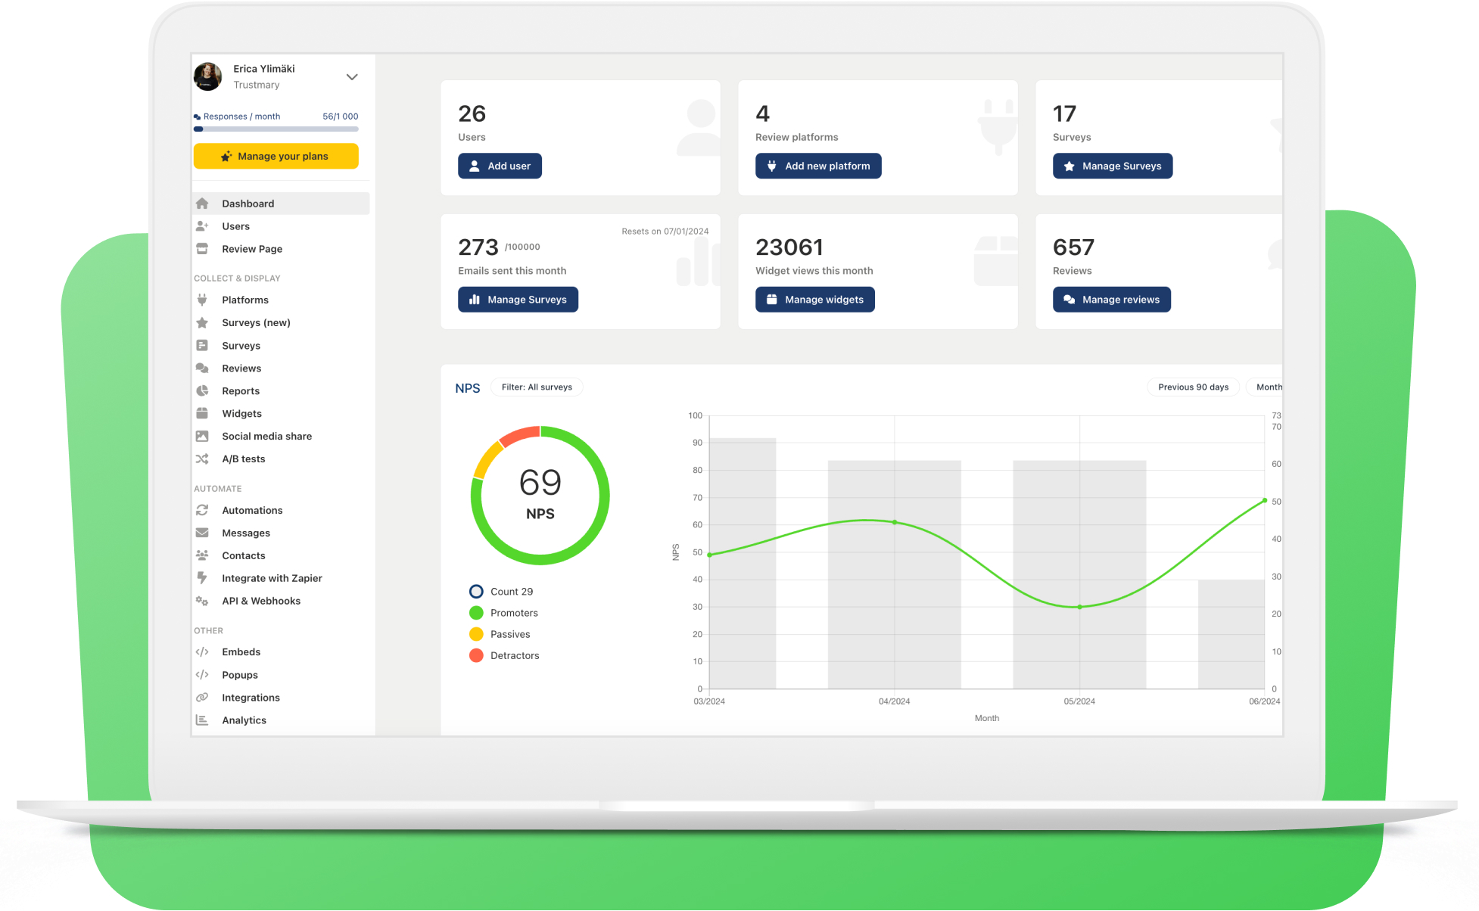Click the Social media share icon
The image size is (1479, 911).
click(x=202, y=436)
